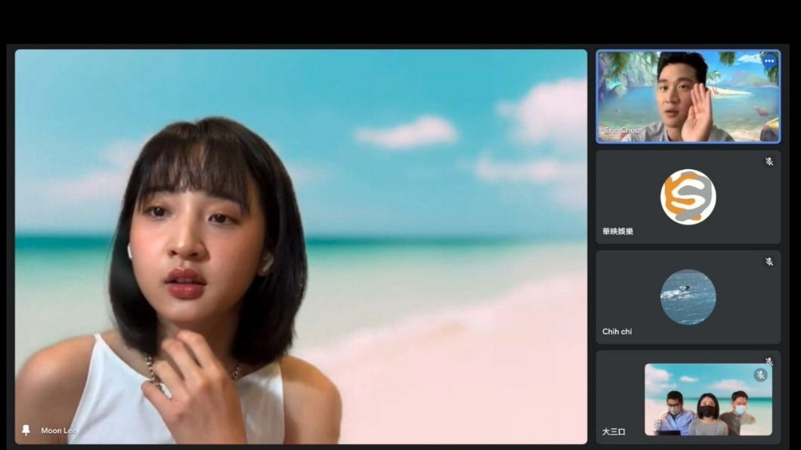Click the 你 label on the self-view video

pos(657,424)
